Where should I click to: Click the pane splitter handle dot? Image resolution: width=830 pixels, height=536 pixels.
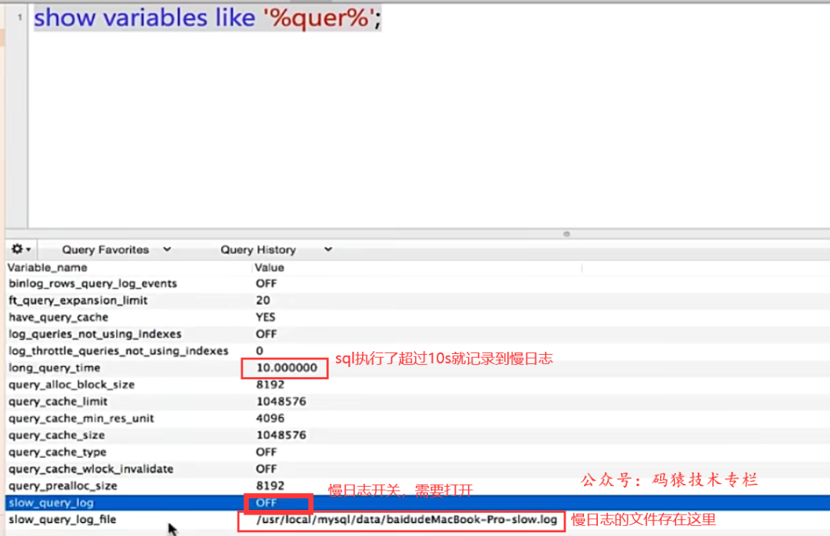pos(566,233)
